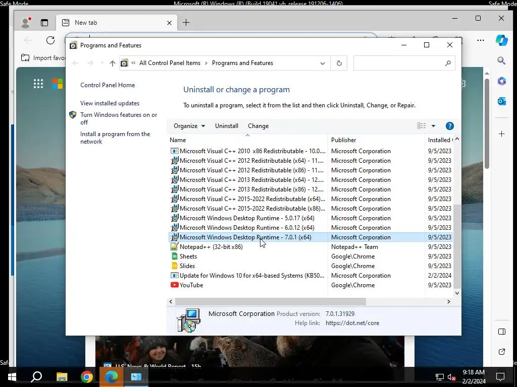Image resolution: width=517 pixels, height=387 pixels.
Task: Expand breadcrumb chevron after All Control Panel Items
Action: click(206, 63)
